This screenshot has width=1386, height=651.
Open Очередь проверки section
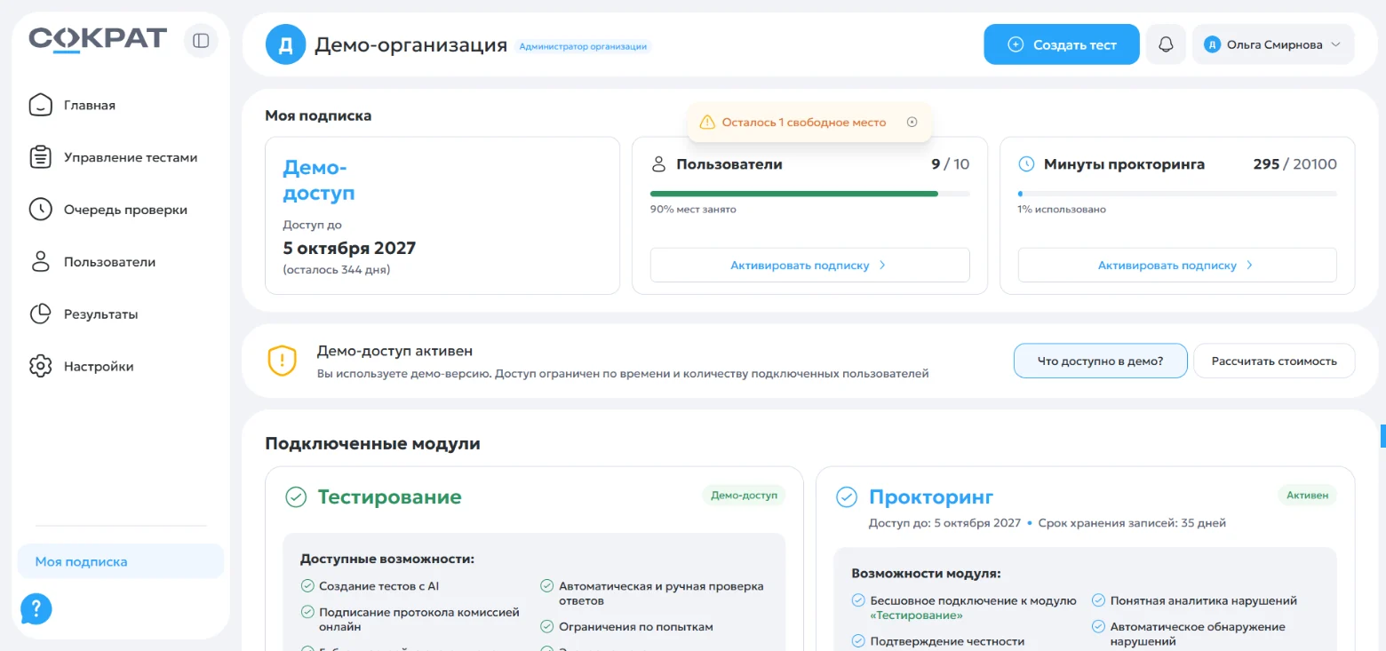click(x=125, y=210)
